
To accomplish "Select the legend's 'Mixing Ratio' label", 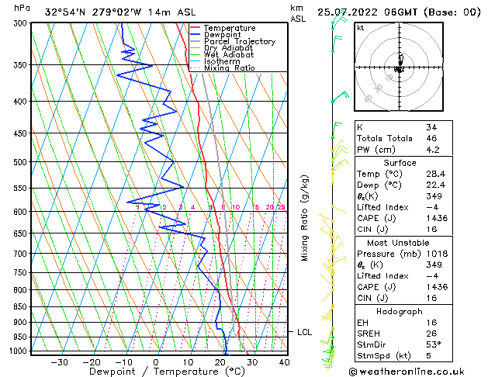I will [x=230, y=67].
